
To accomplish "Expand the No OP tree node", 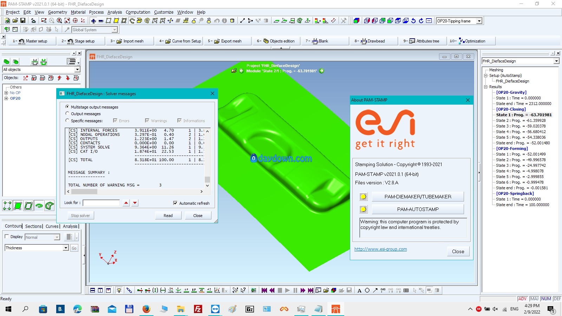I will coord(6,93).
